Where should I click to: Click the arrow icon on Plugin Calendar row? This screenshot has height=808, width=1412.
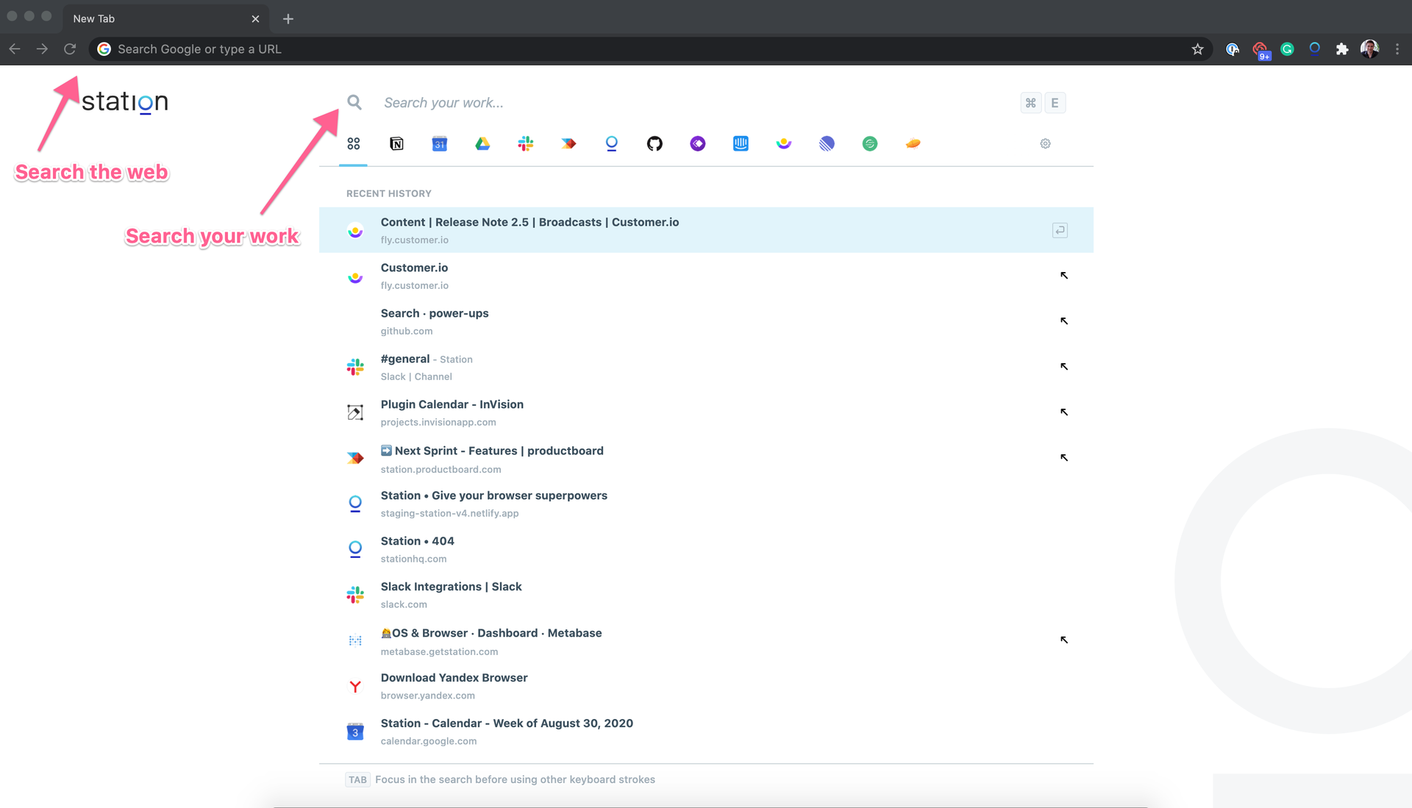[1063, 412]
